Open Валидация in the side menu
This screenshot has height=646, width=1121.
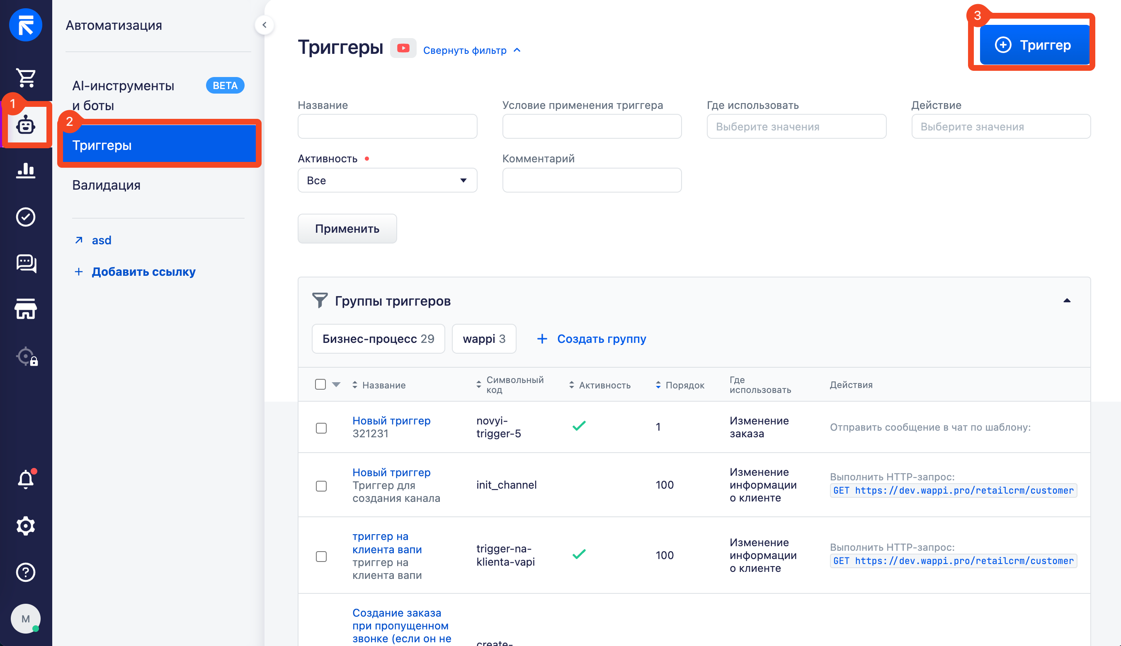click(106, 185)
